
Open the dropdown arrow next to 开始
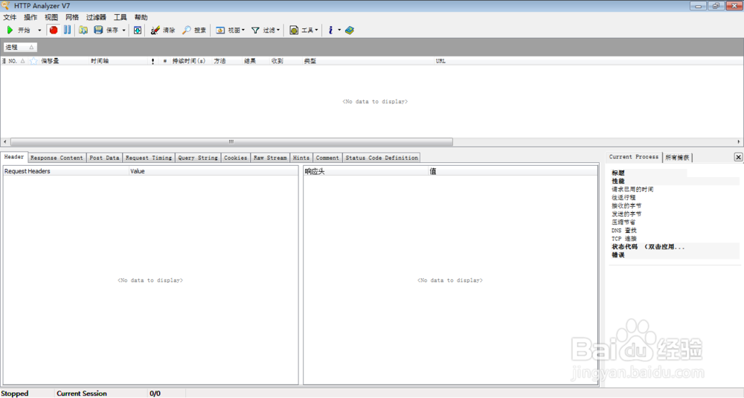pos(39,31)
